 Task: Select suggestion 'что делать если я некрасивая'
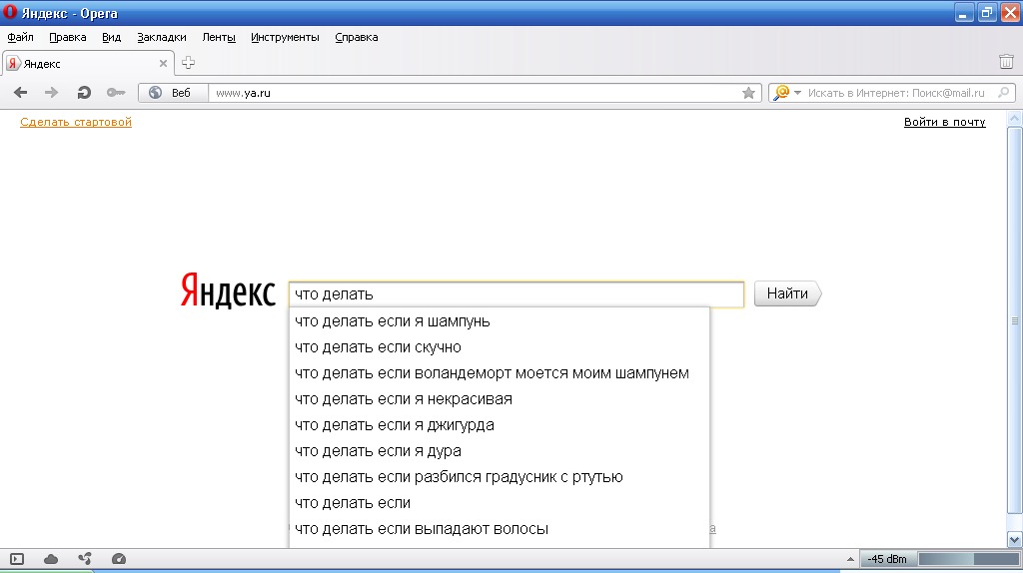[500, 399]
